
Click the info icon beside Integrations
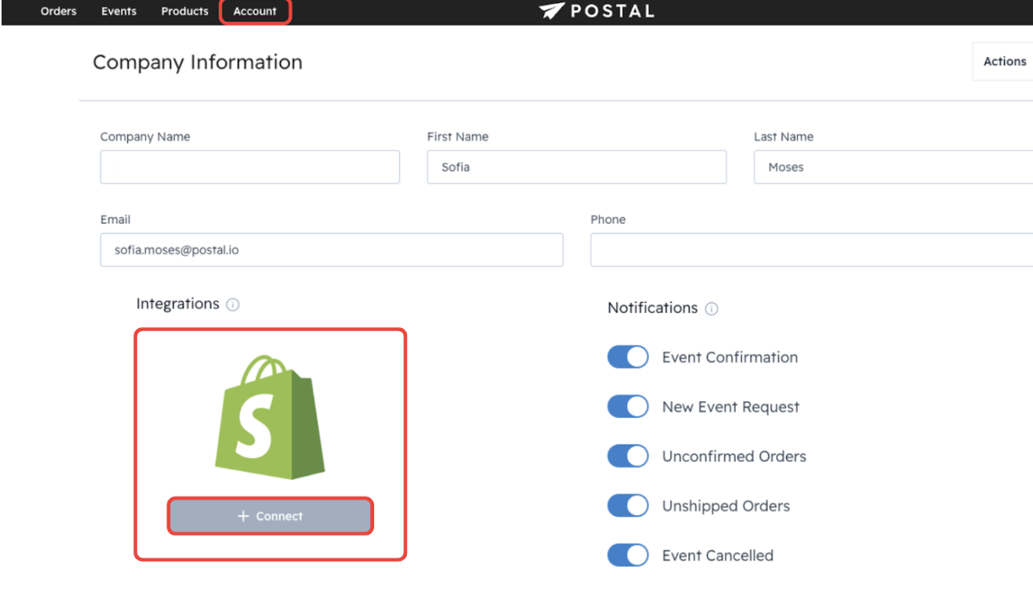coord(233,304)
